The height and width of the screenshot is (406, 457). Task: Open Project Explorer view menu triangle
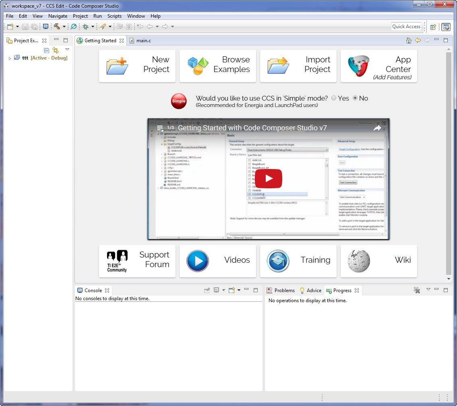pyautogui.click(x=67, y=49)
